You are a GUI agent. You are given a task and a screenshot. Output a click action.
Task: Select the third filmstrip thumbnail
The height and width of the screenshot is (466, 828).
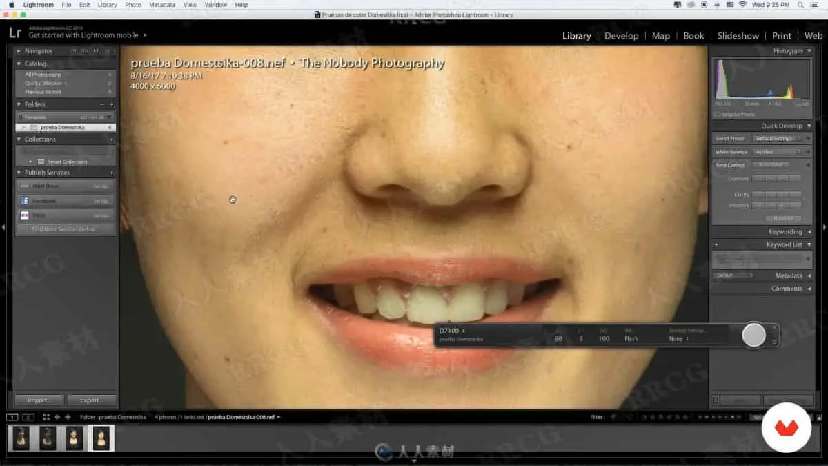[x=75, y=438]
